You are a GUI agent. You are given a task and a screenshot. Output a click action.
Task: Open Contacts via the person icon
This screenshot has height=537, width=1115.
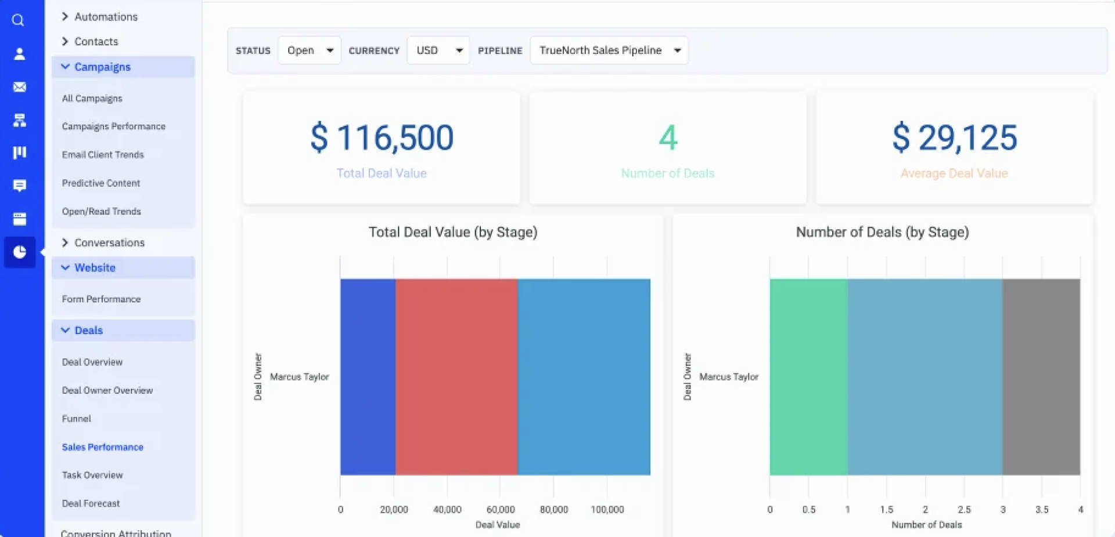(19, 54)
